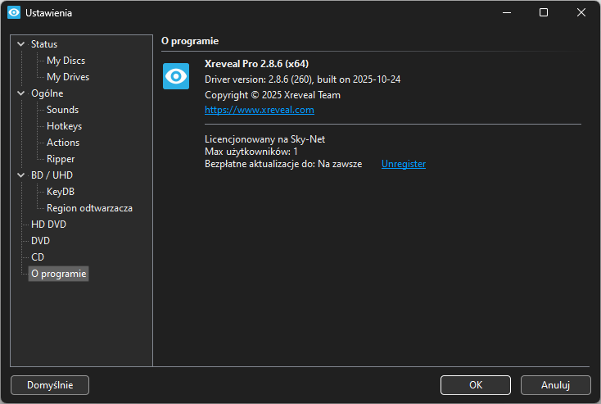Screen dimensions: 601x404
Task: Click the Driver version 2.8.6 (260) line
Action: (x=302, y=79)
